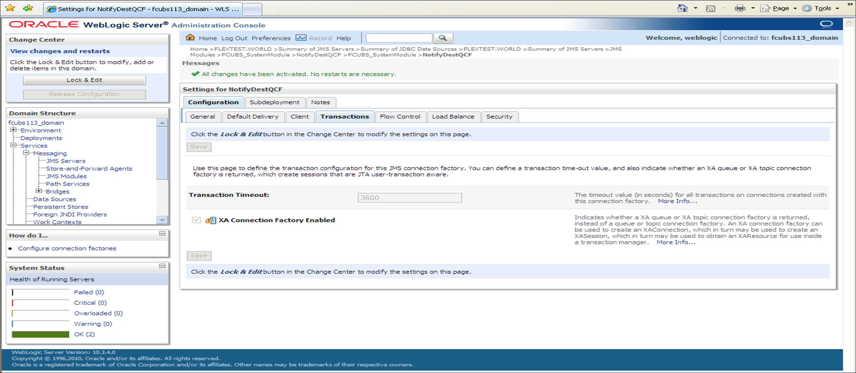Screen dimensions: 856x373
Task: Click the add to favorites star icon
Action: 28,8
